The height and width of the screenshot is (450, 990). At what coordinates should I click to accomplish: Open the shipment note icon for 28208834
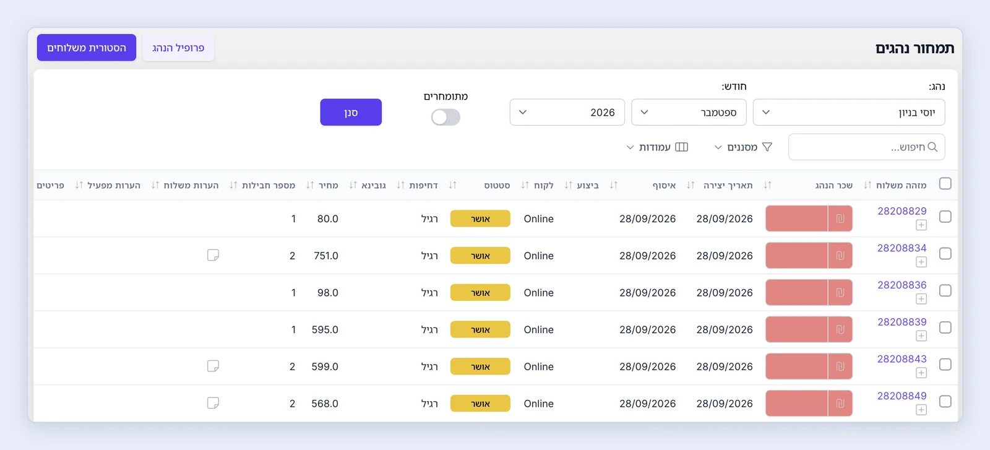[x=213, y=255]
